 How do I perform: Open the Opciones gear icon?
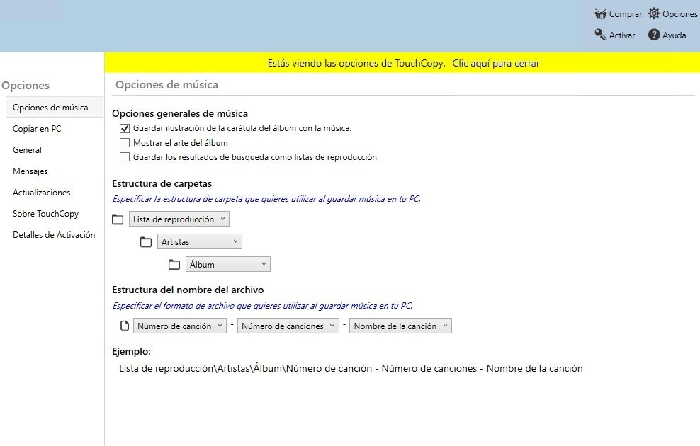click(654, 13)
